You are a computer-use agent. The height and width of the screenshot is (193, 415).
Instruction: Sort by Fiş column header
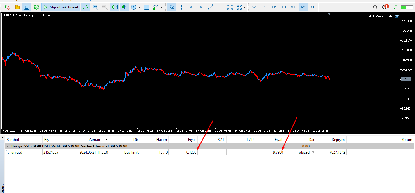coord(47,140)
